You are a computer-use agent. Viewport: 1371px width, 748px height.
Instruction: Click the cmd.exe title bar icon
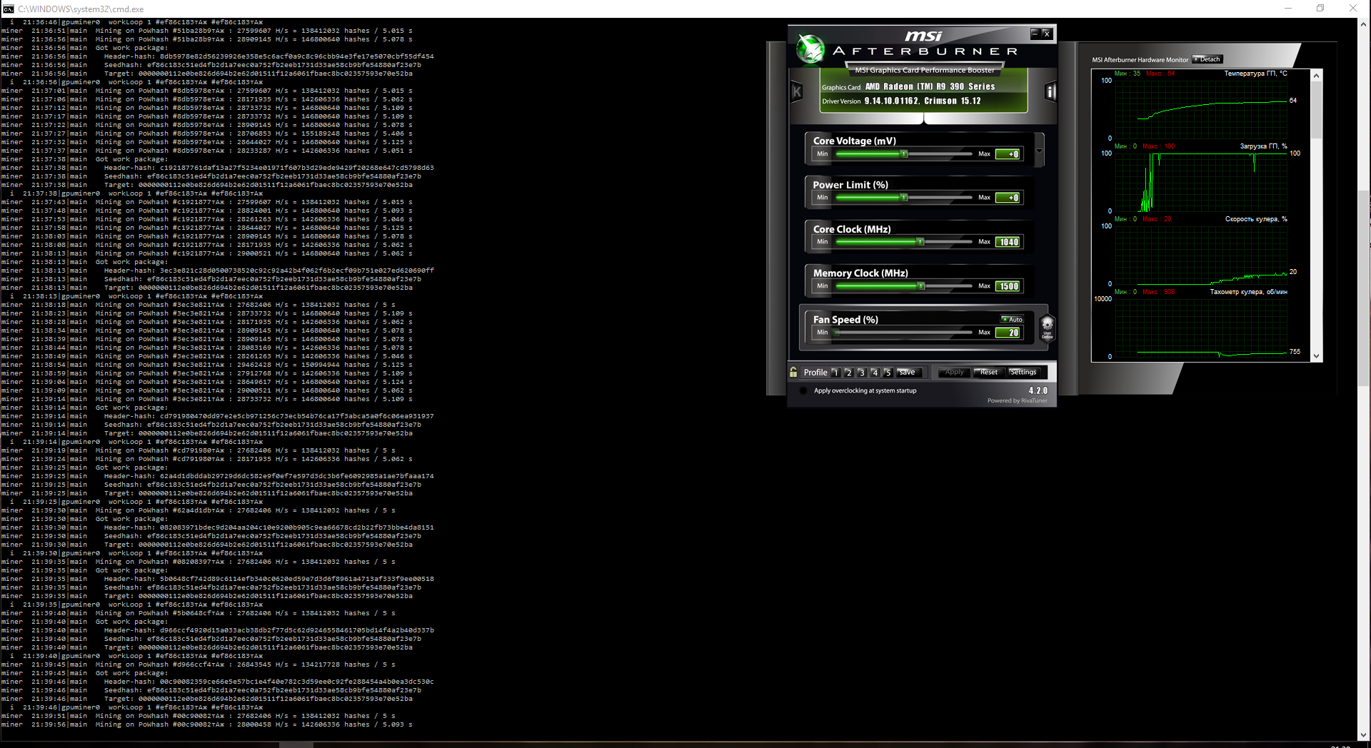(x=9, y=9)
